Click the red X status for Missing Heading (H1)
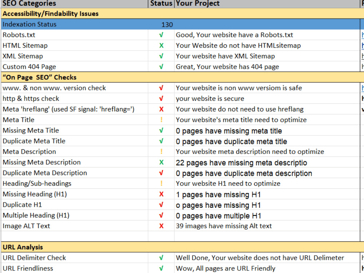 tap(161, 194)
